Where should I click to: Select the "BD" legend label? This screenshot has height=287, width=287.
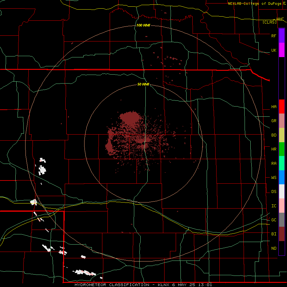click(x=274, y=135)
